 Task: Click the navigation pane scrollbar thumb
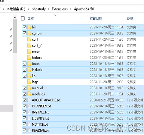tap(15, 36)
